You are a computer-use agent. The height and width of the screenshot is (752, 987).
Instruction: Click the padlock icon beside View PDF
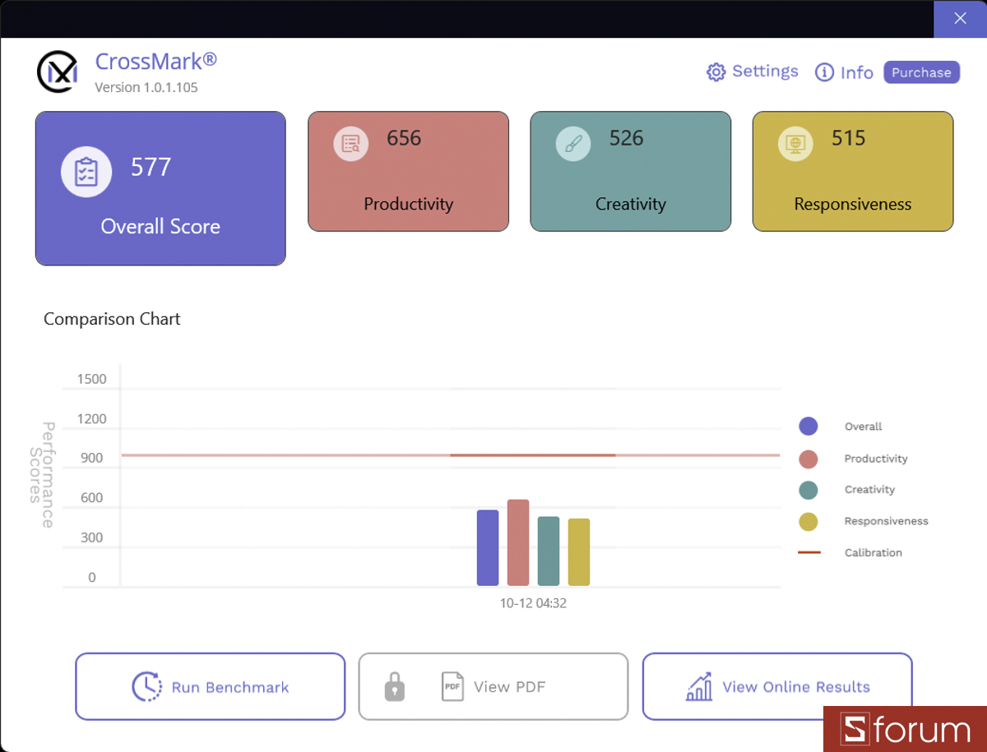point(395,687)
